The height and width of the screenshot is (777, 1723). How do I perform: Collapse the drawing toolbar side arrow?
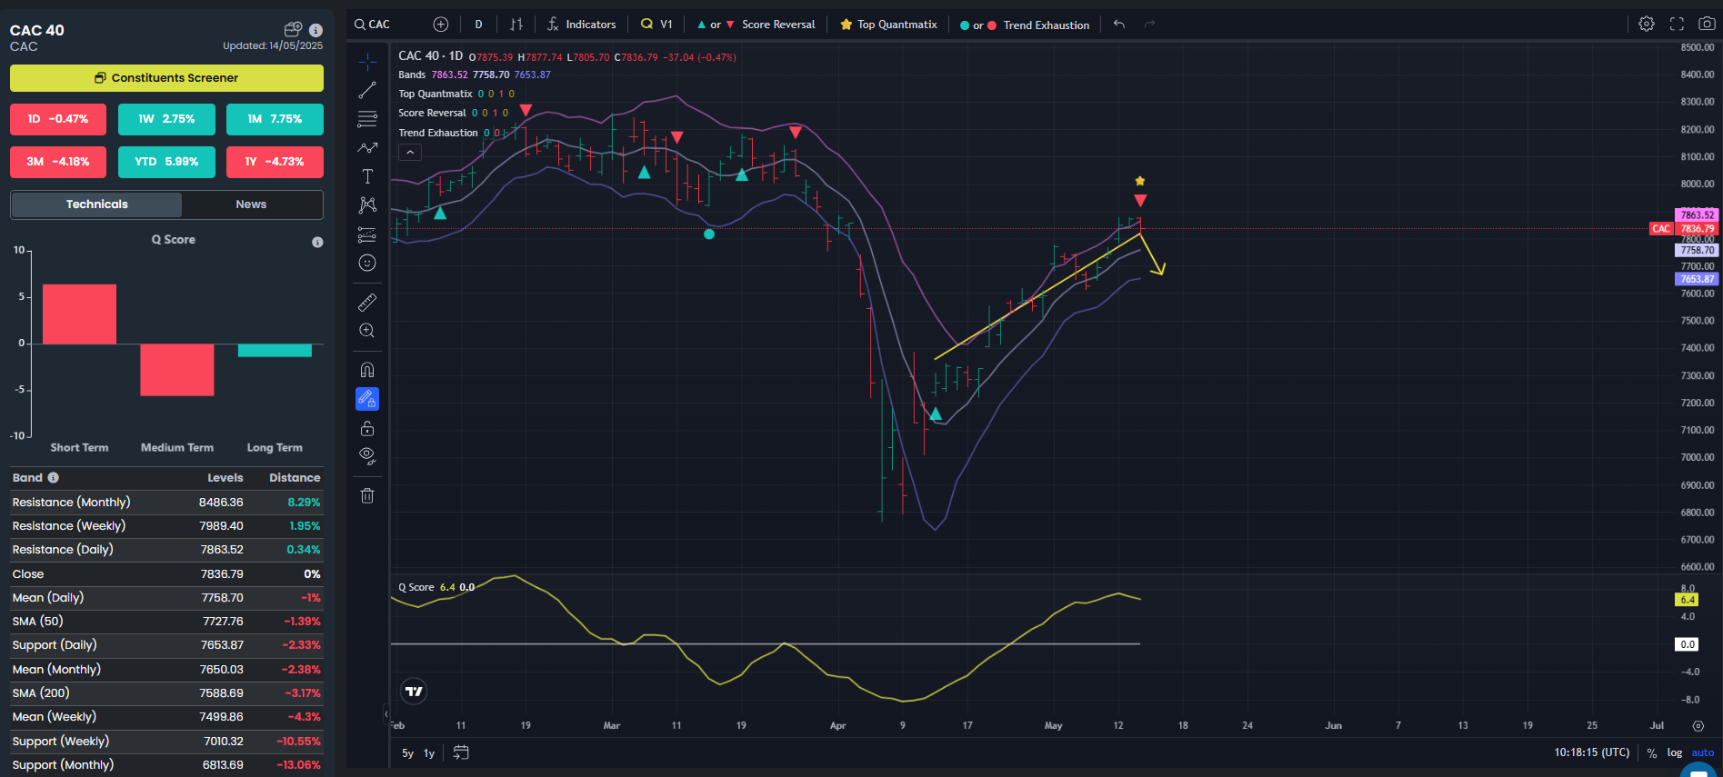(386, 714)
